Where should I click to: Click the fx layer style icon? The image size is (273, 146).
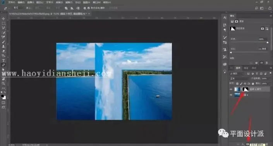(x=243, y=144)
